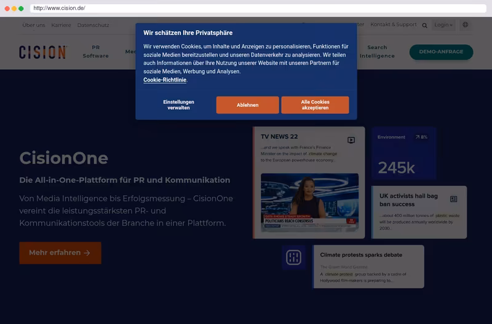492x324 pixels.
Task: Click the CisionOne heading
Action: 64,158
